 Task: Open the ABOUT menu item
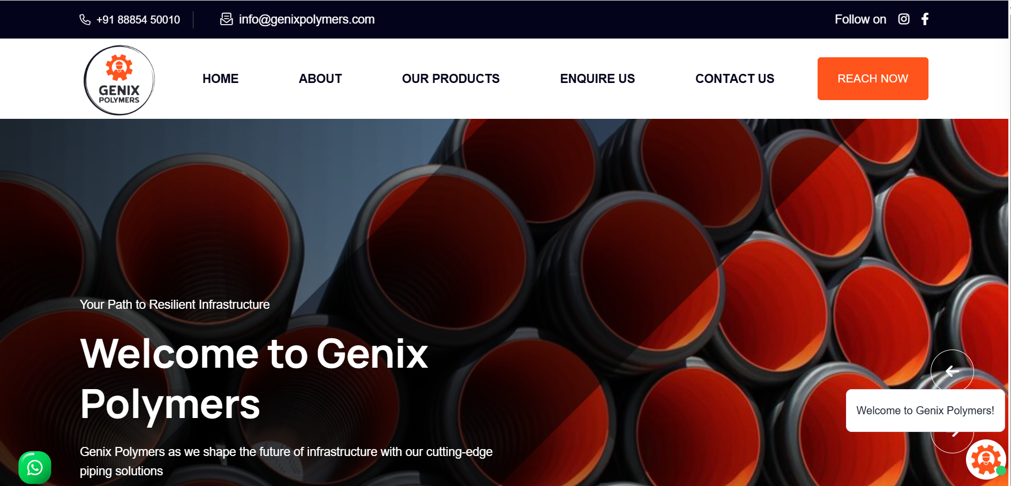[x=320, y=79]
